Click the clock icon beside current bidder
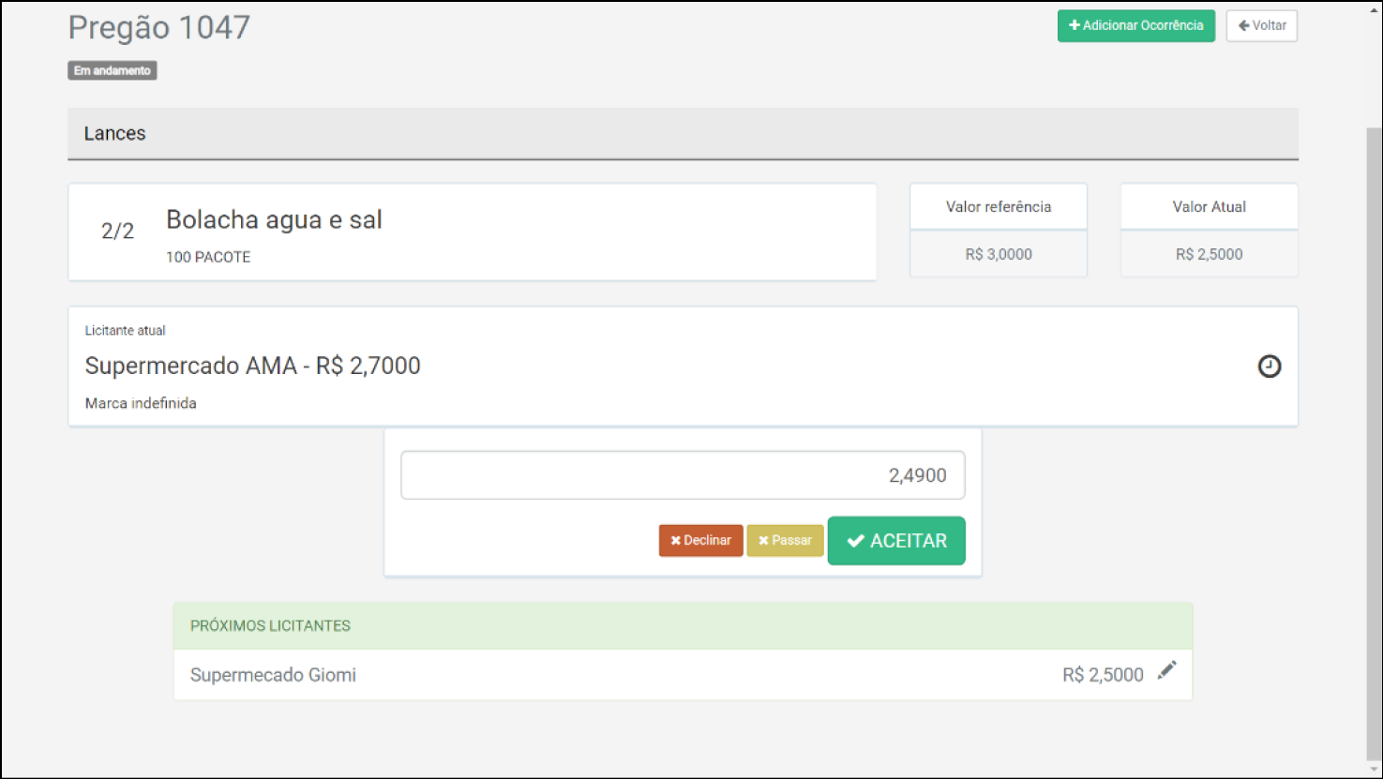The height and width of the screenshot is (779, 1383). 1269,367
